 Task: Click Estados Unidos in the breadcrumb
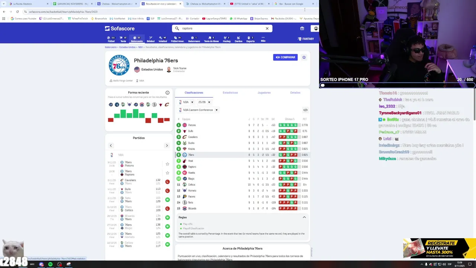(x=127, y=47)
